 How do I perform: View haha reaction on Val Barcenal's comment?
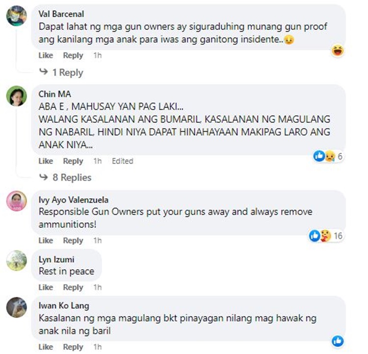click(338, 51)
